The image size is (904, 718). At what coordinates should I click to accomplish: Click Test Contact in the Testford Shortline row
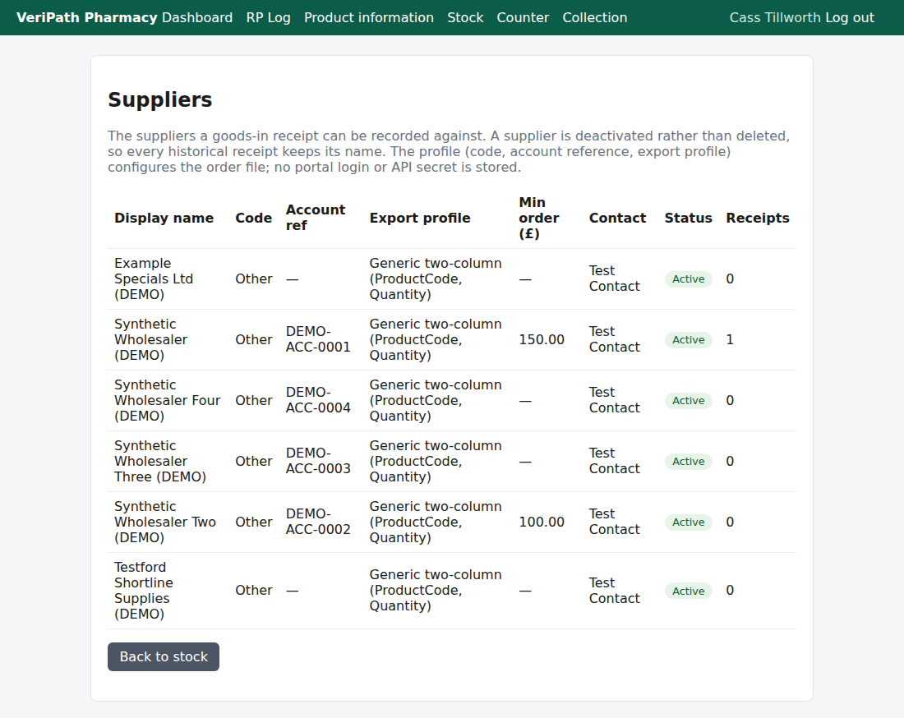click(615, 591)
